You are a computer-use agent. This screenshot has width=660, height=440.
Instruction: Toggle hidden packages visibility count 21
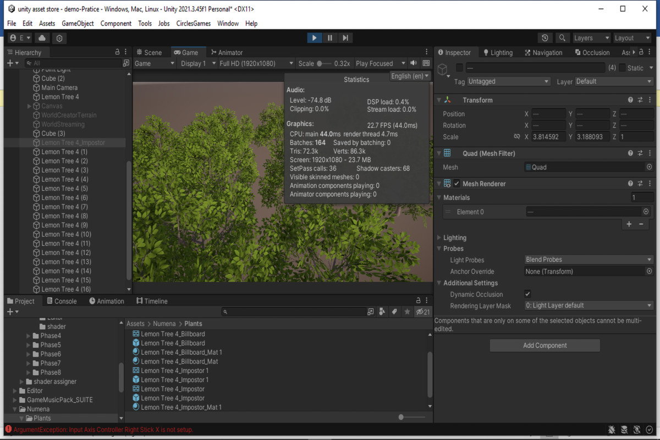pos(422,312)
